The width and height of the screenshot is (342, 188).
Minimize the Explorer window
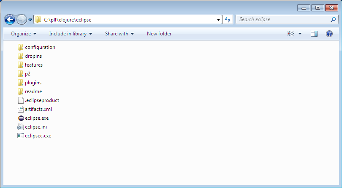(x=304, y=8)
